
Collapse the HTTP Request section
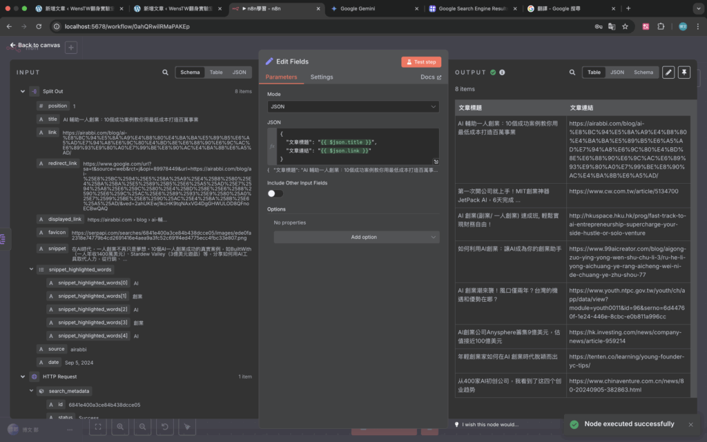click(x=23, y=376)
